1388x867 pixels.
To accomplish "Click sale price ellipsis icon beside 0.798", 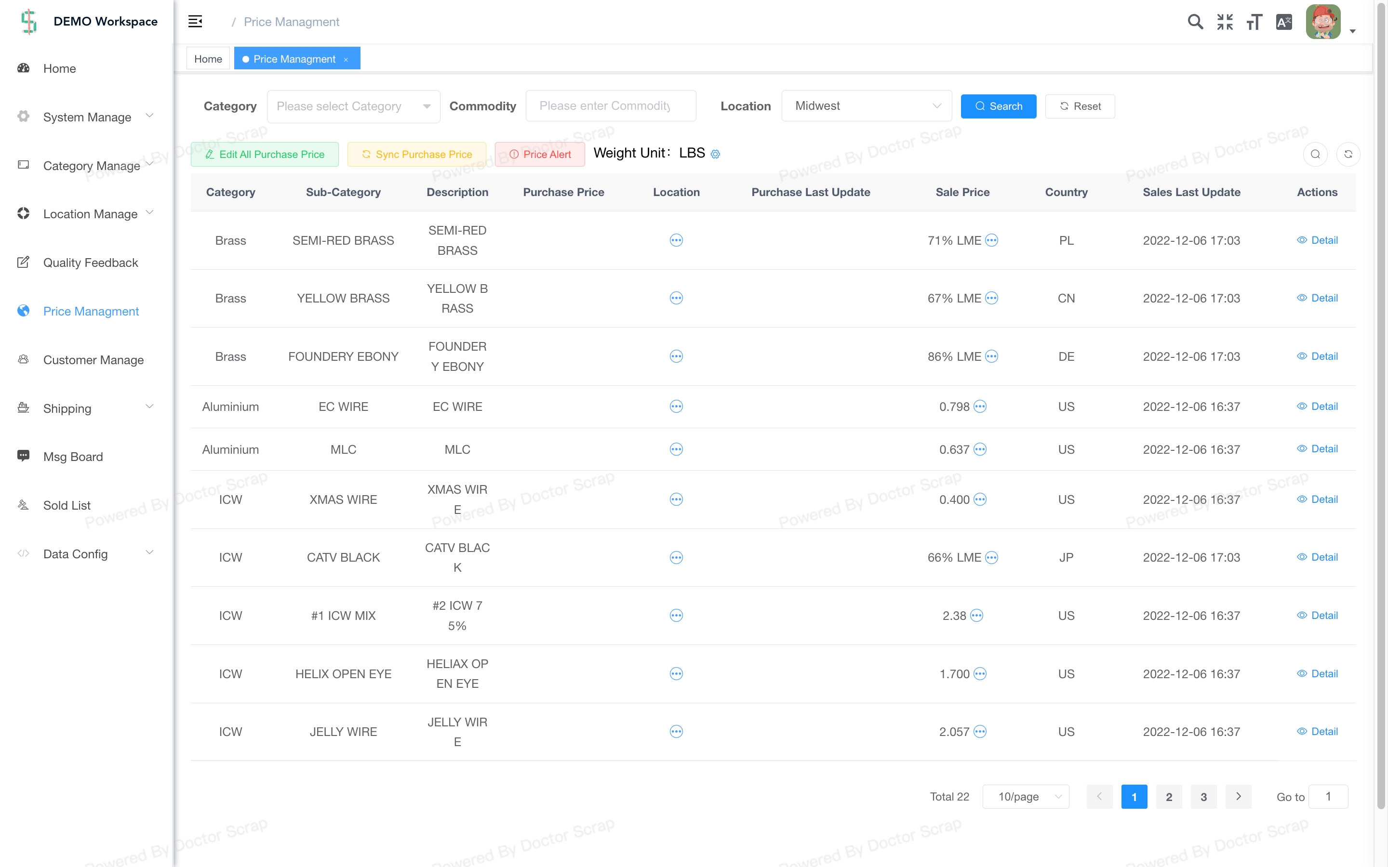I will (980, 407).
